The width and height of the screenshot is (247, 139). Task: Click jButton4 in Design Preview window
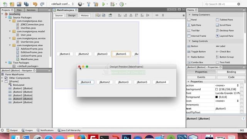click(x=161, y=82)
